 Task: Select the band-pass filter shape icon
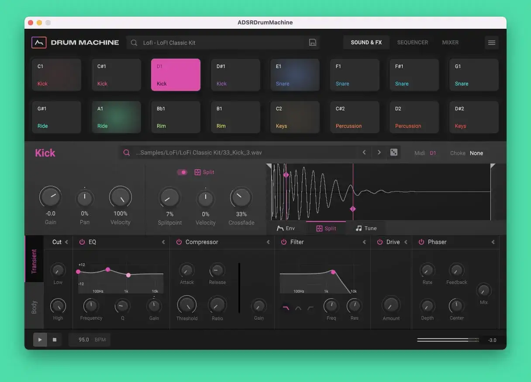[x=298, y=308]
